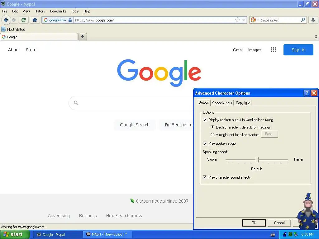The image size is (319, 239).
Task: Open the downloads arrow icon
Action: (x=313, y=20)
